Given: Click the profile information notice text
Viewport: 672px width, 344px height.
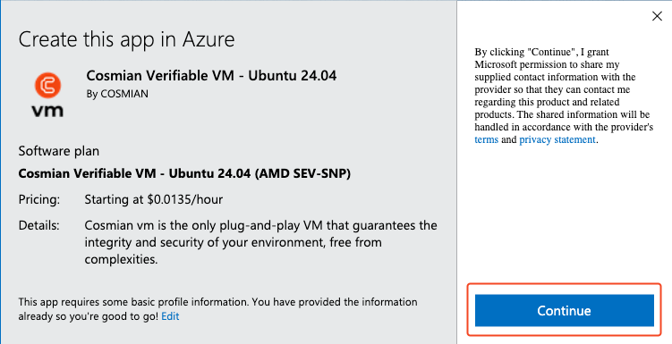Looking at the screenshot, I should pos(217,309).
